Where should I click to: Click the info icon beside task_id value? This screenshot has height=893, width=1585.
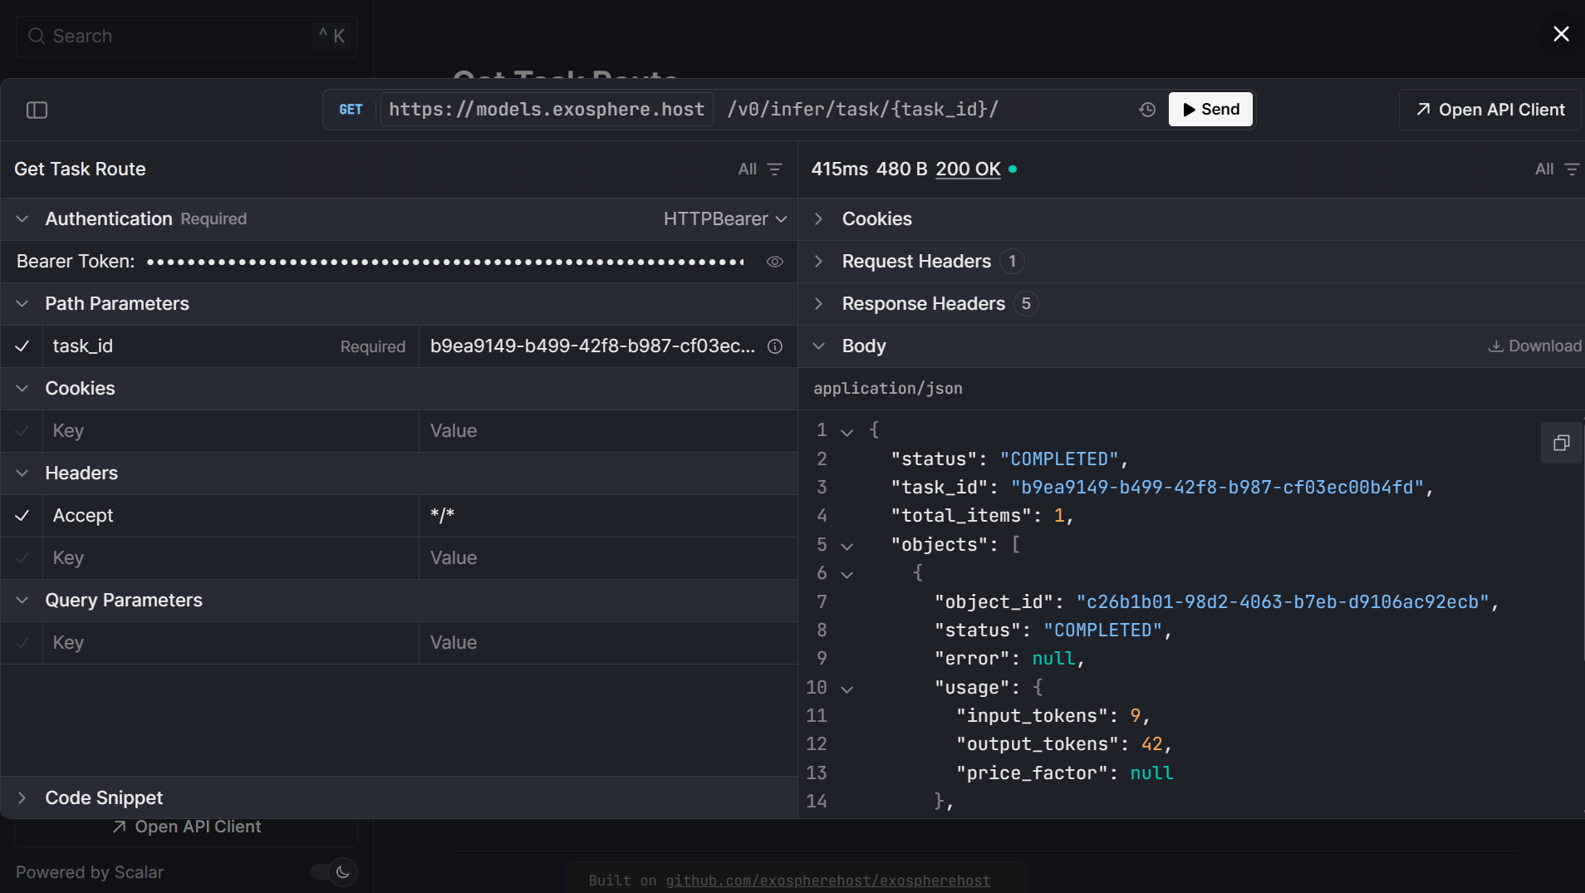[x=775, y=346]
